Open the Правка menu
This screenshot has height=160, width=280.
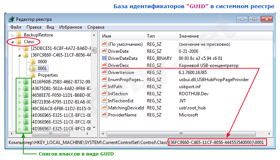(34, 27)
